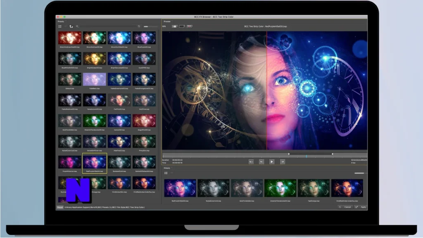
Task: Select the GoldTone.bap preset thumbnail
Action: [144, 100]
